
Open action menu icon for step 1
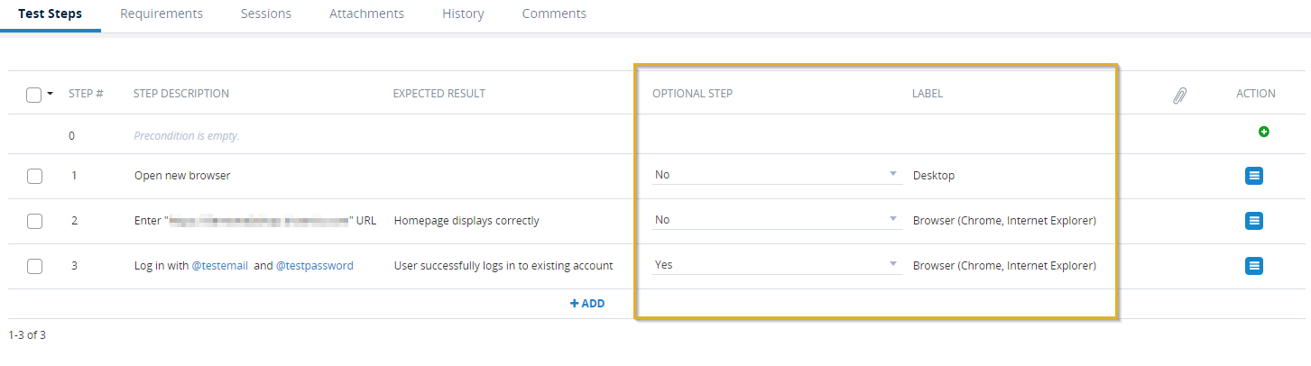1254,176
